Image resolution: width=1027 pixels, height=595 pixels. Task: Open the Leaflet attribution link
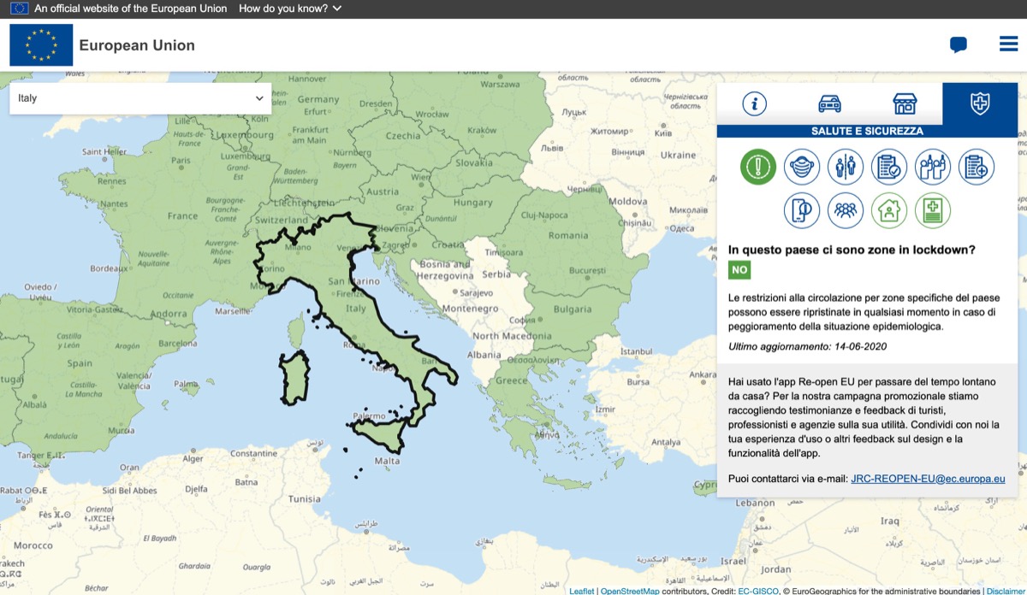click(x=582, y=591)
